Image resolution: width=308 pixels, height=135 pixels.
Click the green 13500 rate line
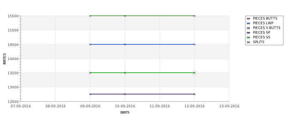coord(142,73)
